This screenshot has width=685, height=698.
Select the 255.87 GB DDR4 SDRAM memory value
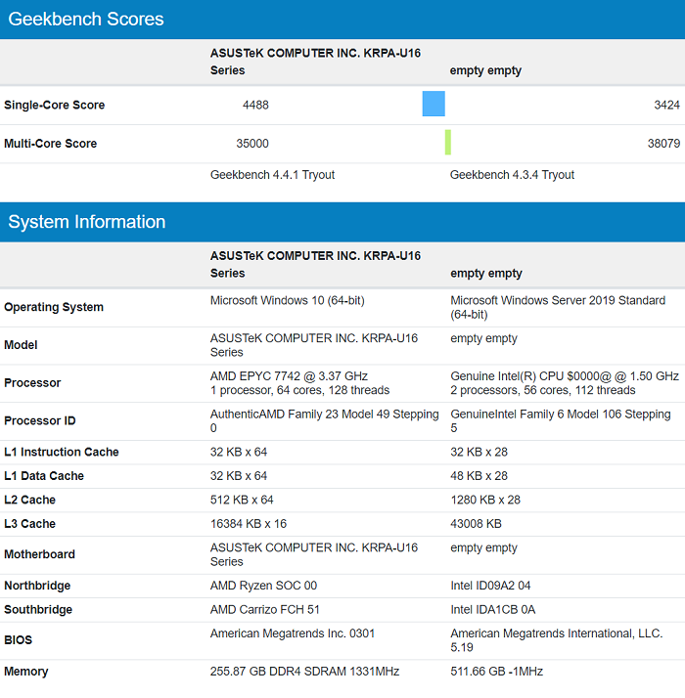(304, 672)
